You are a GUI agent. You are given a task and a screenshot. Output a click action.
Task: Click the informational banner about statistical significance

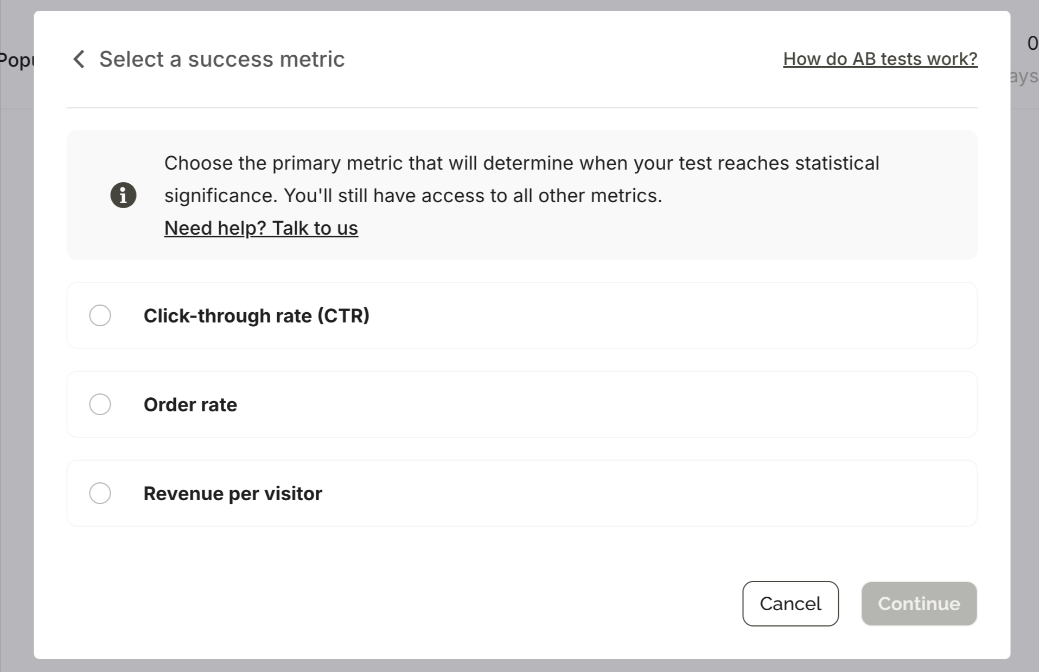coord(521,195)
